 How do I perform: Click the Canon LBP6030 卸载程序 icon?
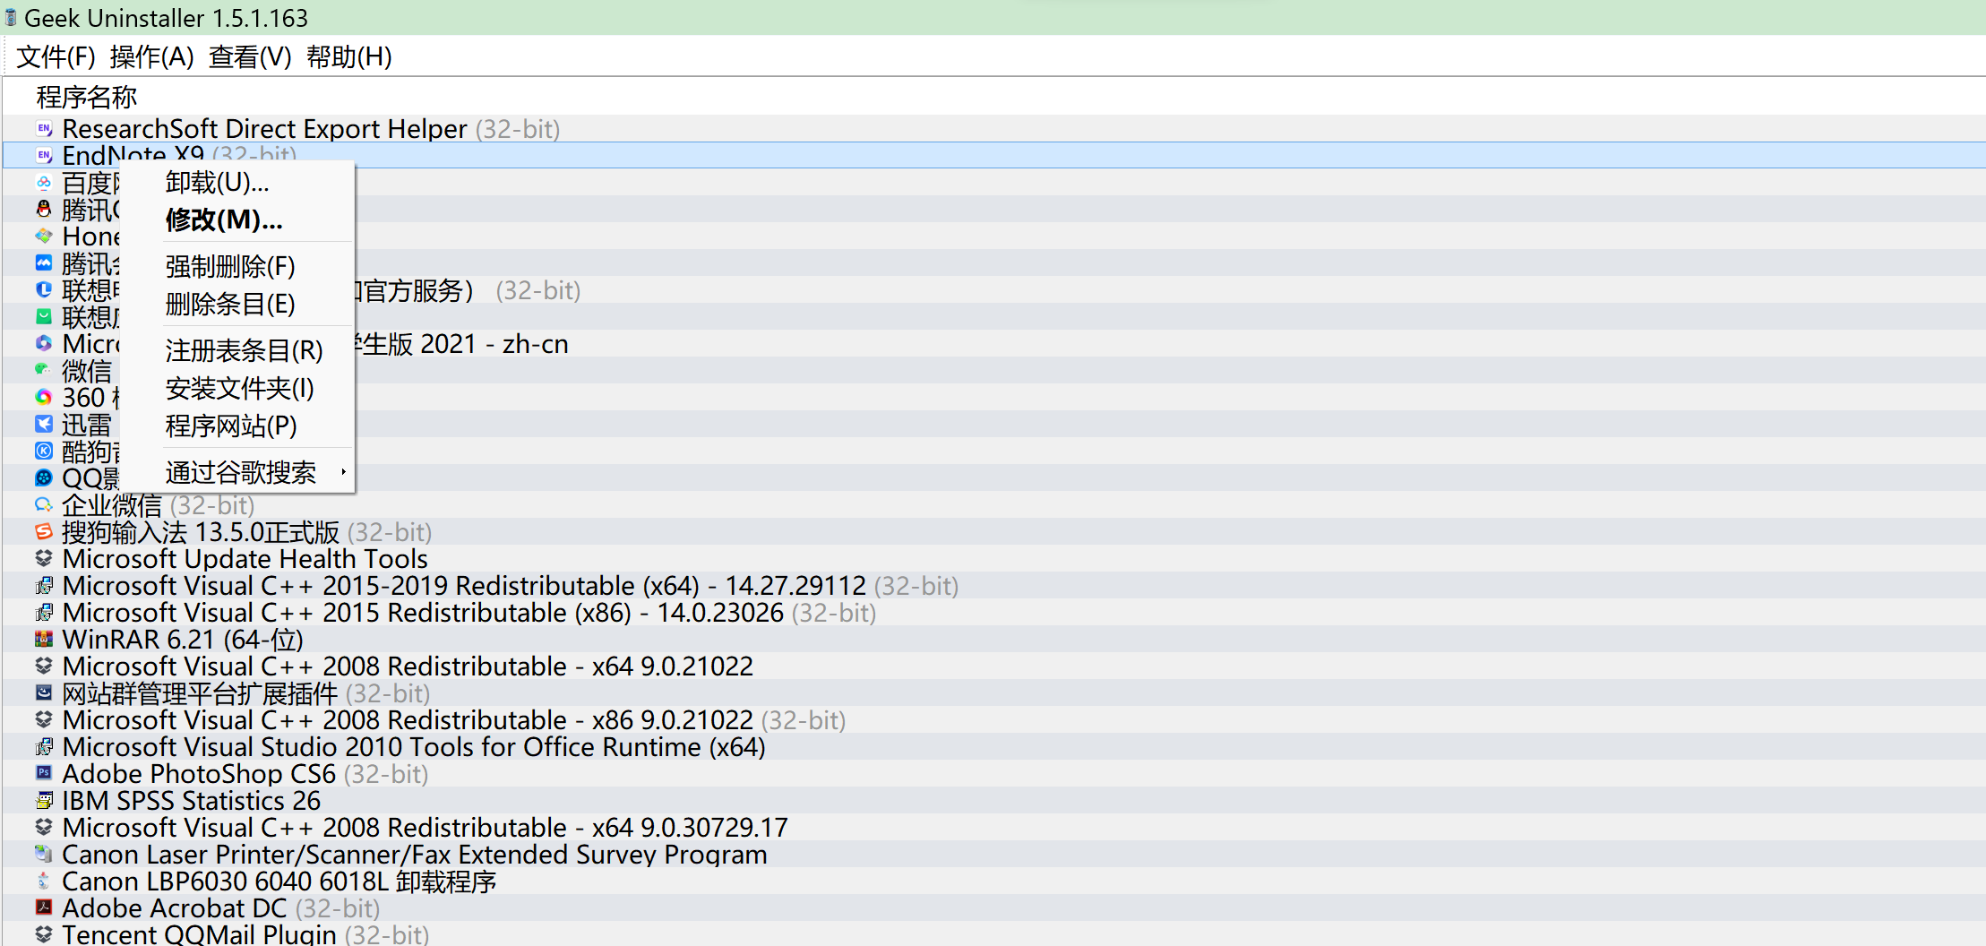pyautogui.click(x=44, y=881)
